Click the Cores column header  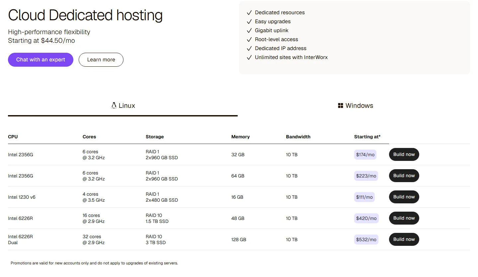pyautogui.click(x=89, y=137)
